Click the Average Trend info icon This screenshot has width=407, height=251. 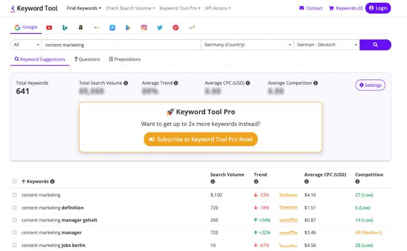coord(176,83)
